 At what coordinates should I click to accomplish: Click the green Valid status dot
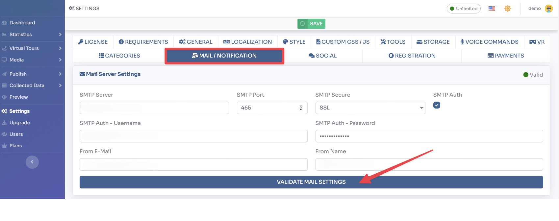click(526, 75)
